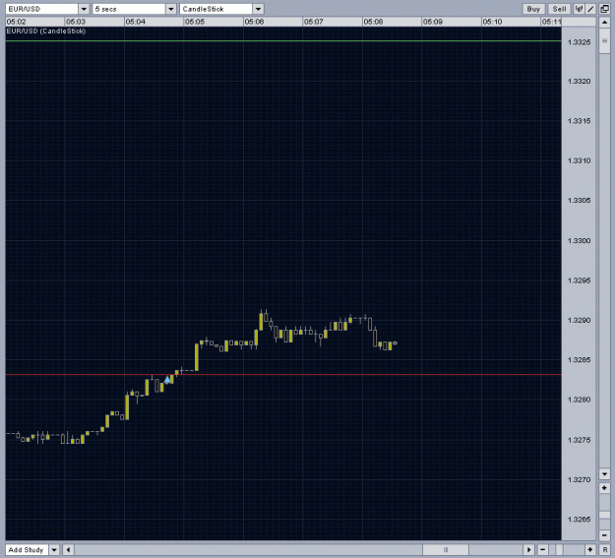The width and height of the screenshot is (615, 558).
Task: Select the trend line drawing tool
Action: (590, 9)
